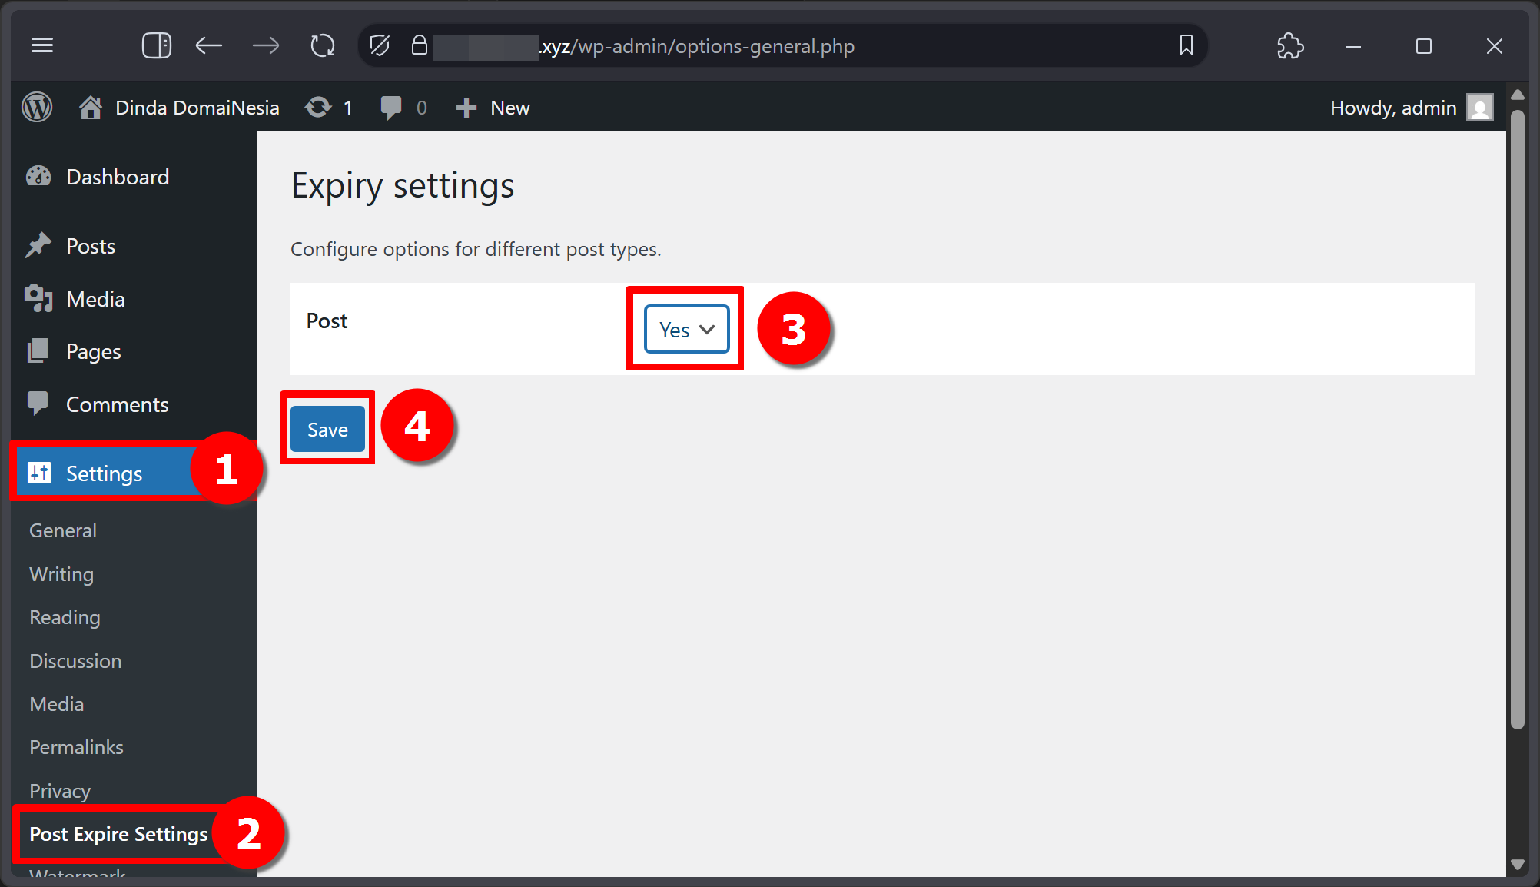Click the scrollbar down arrow

[x=1517, y=865]
